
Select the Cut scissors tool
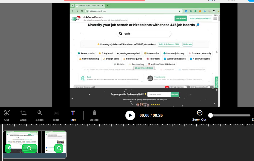pos(7,115)
